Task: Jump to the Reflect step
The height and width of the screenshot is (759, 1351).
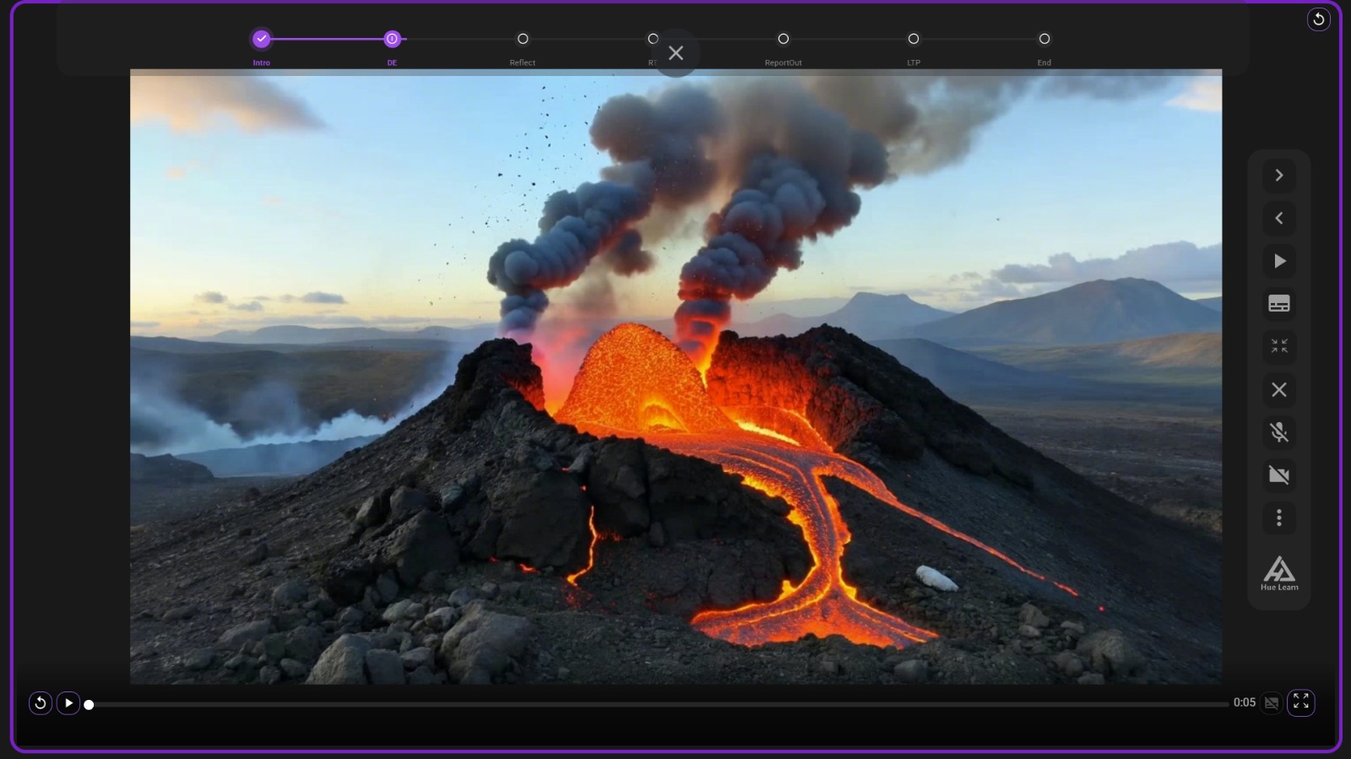Action: coord(523,39)
